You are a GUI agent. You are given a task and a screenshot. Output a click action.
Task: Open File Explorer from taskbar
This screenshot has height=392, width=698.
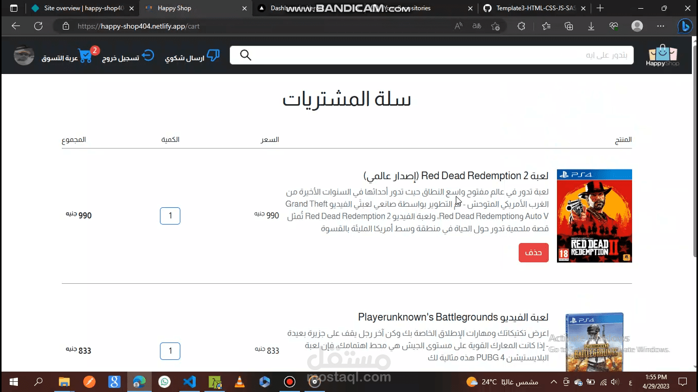(64, 381)
